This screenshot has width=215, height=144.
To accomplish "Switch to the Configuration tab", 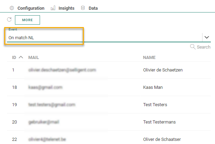I will point(31,8).
